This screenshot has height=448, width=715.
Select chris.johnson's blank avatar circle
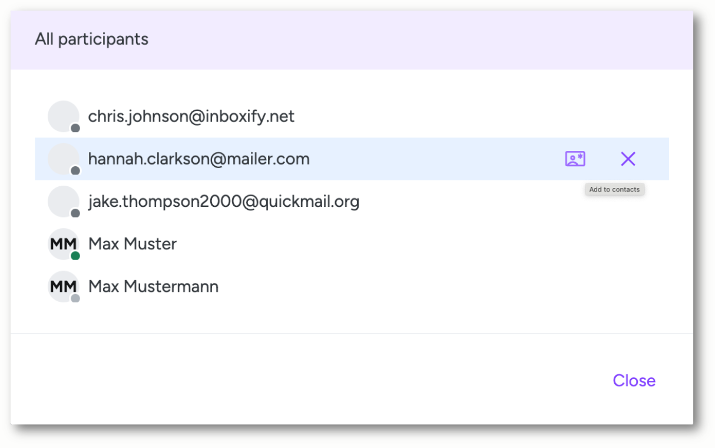(63, 116)
